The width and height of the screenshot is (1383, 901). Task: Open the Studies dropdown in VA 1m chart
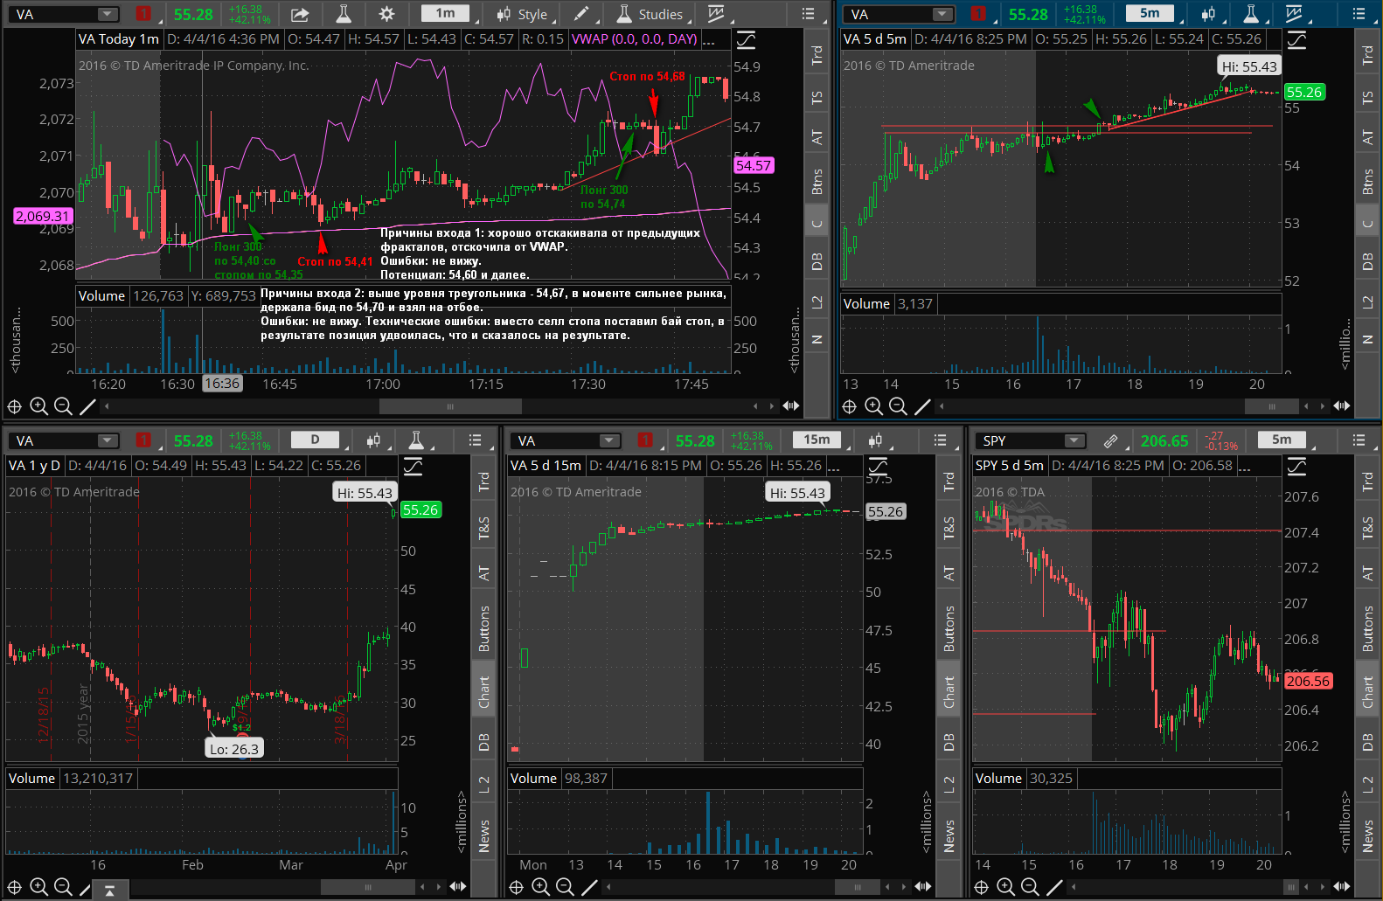(651, 14)
